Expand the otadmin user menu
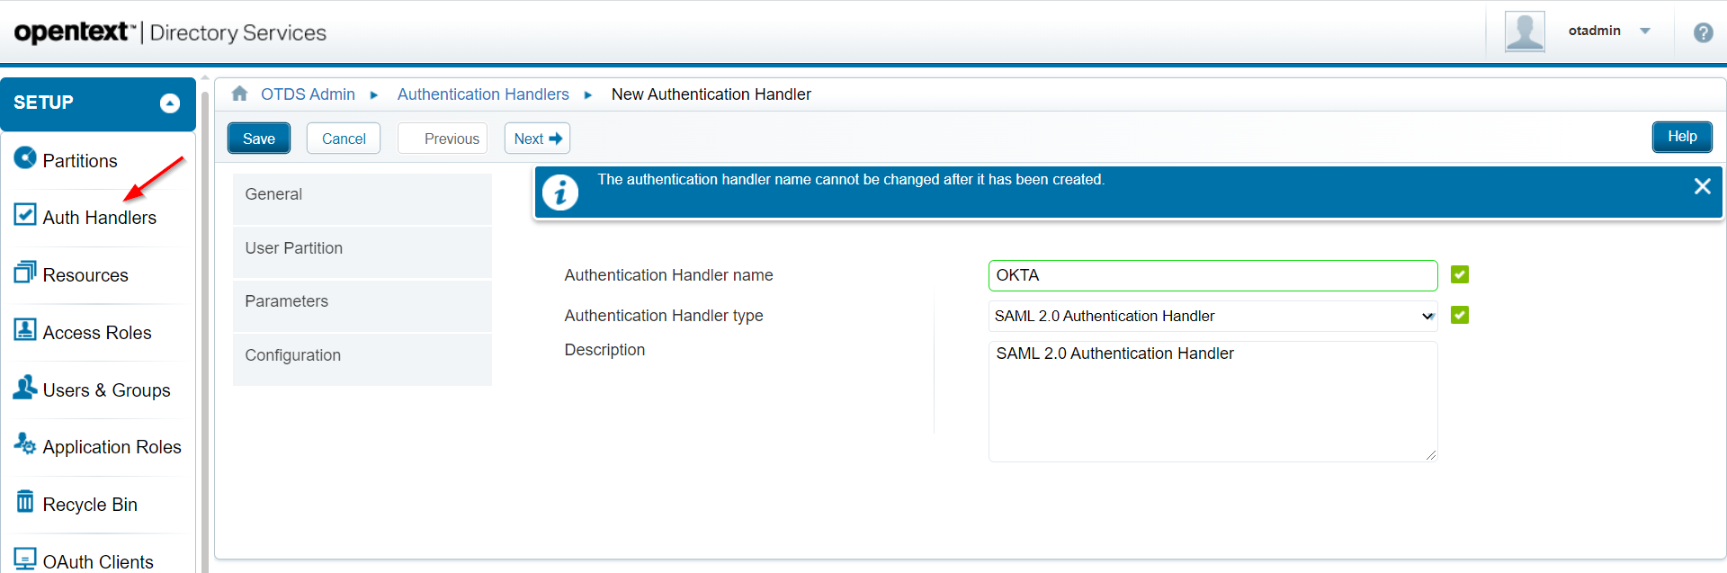Image resolution: width=1727 pixels, height=573 pixels. pyautogui.click(x=1644, y=31)
